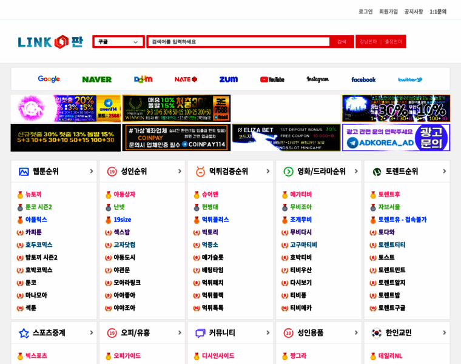
Task: Open the 메가티비 ranking link
Action: tap(301, 195)
